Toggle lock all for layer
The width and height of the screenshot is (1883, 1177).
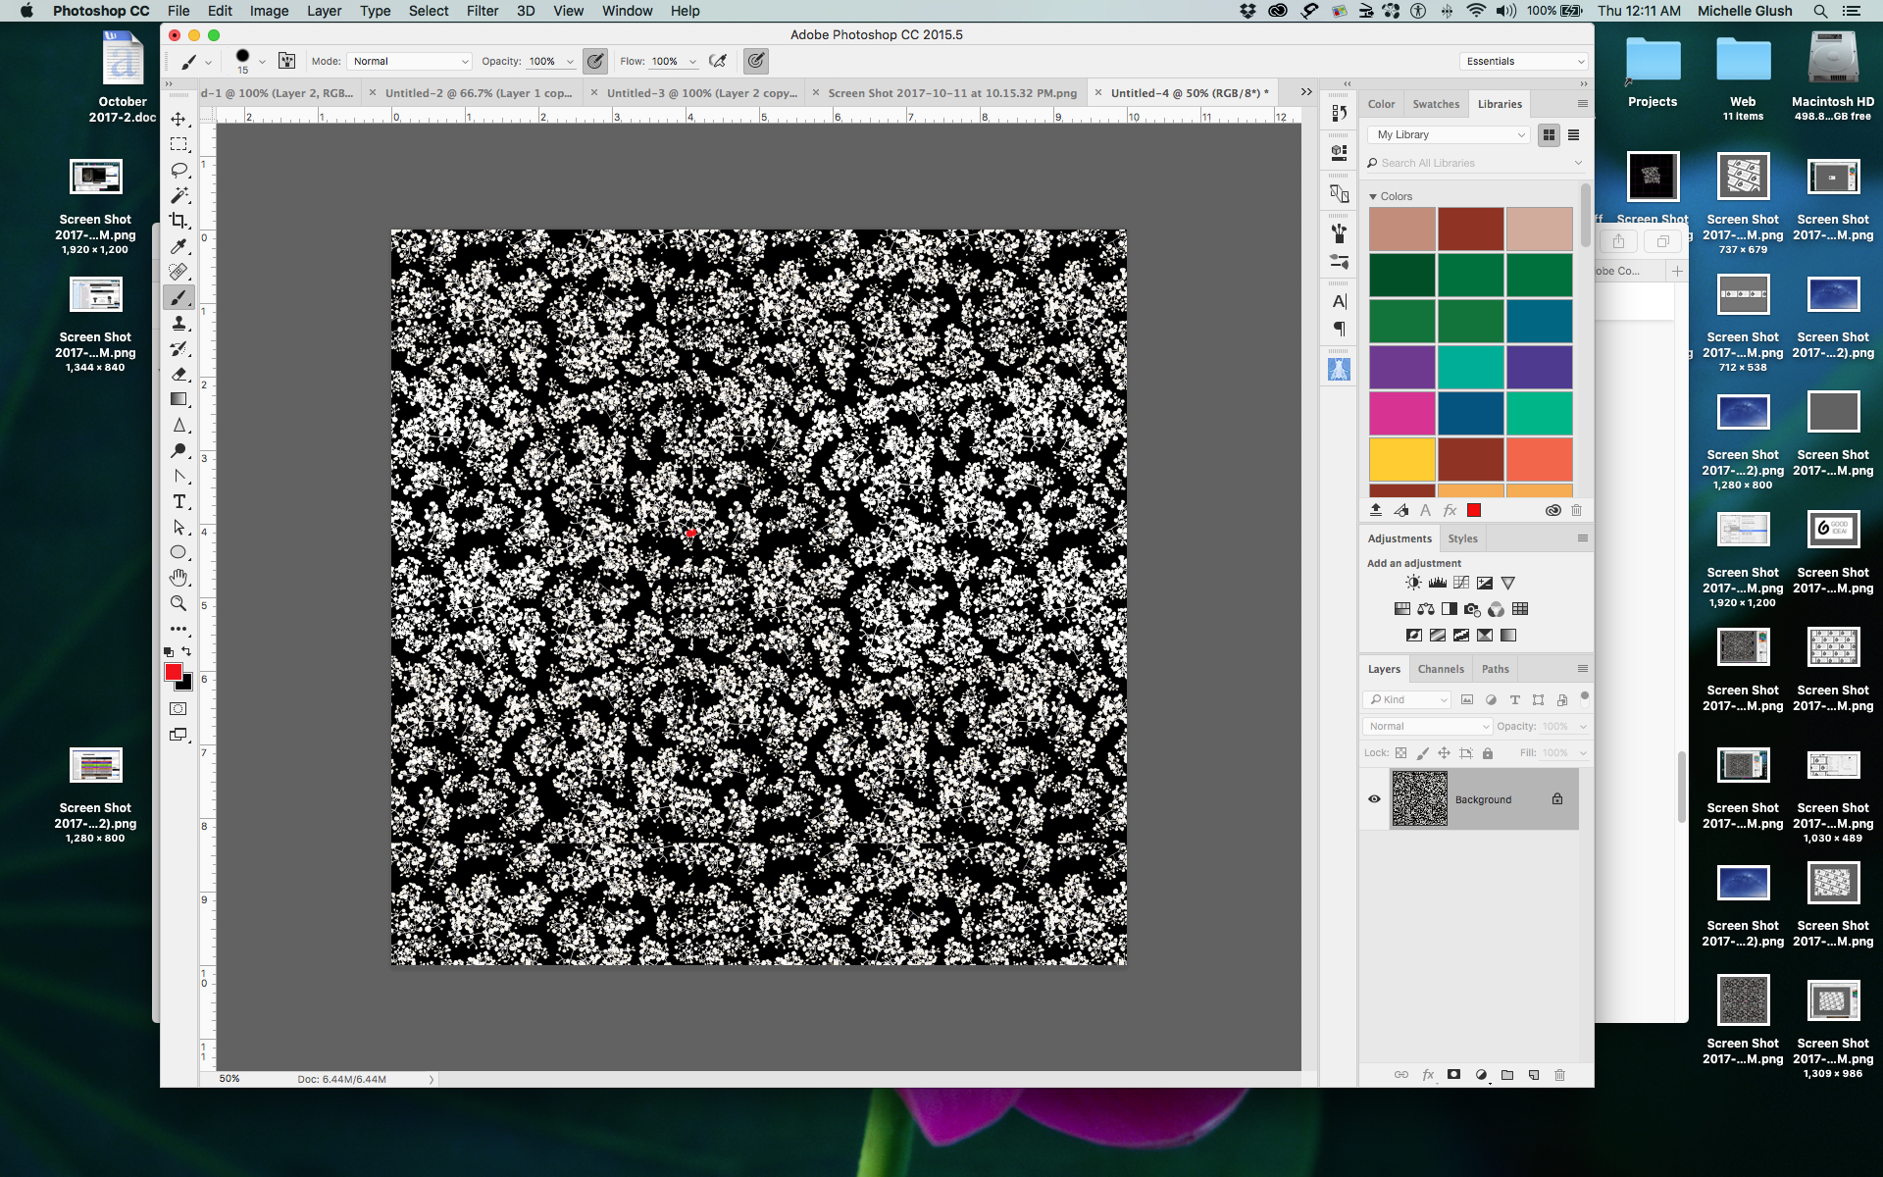(1488, 753)
